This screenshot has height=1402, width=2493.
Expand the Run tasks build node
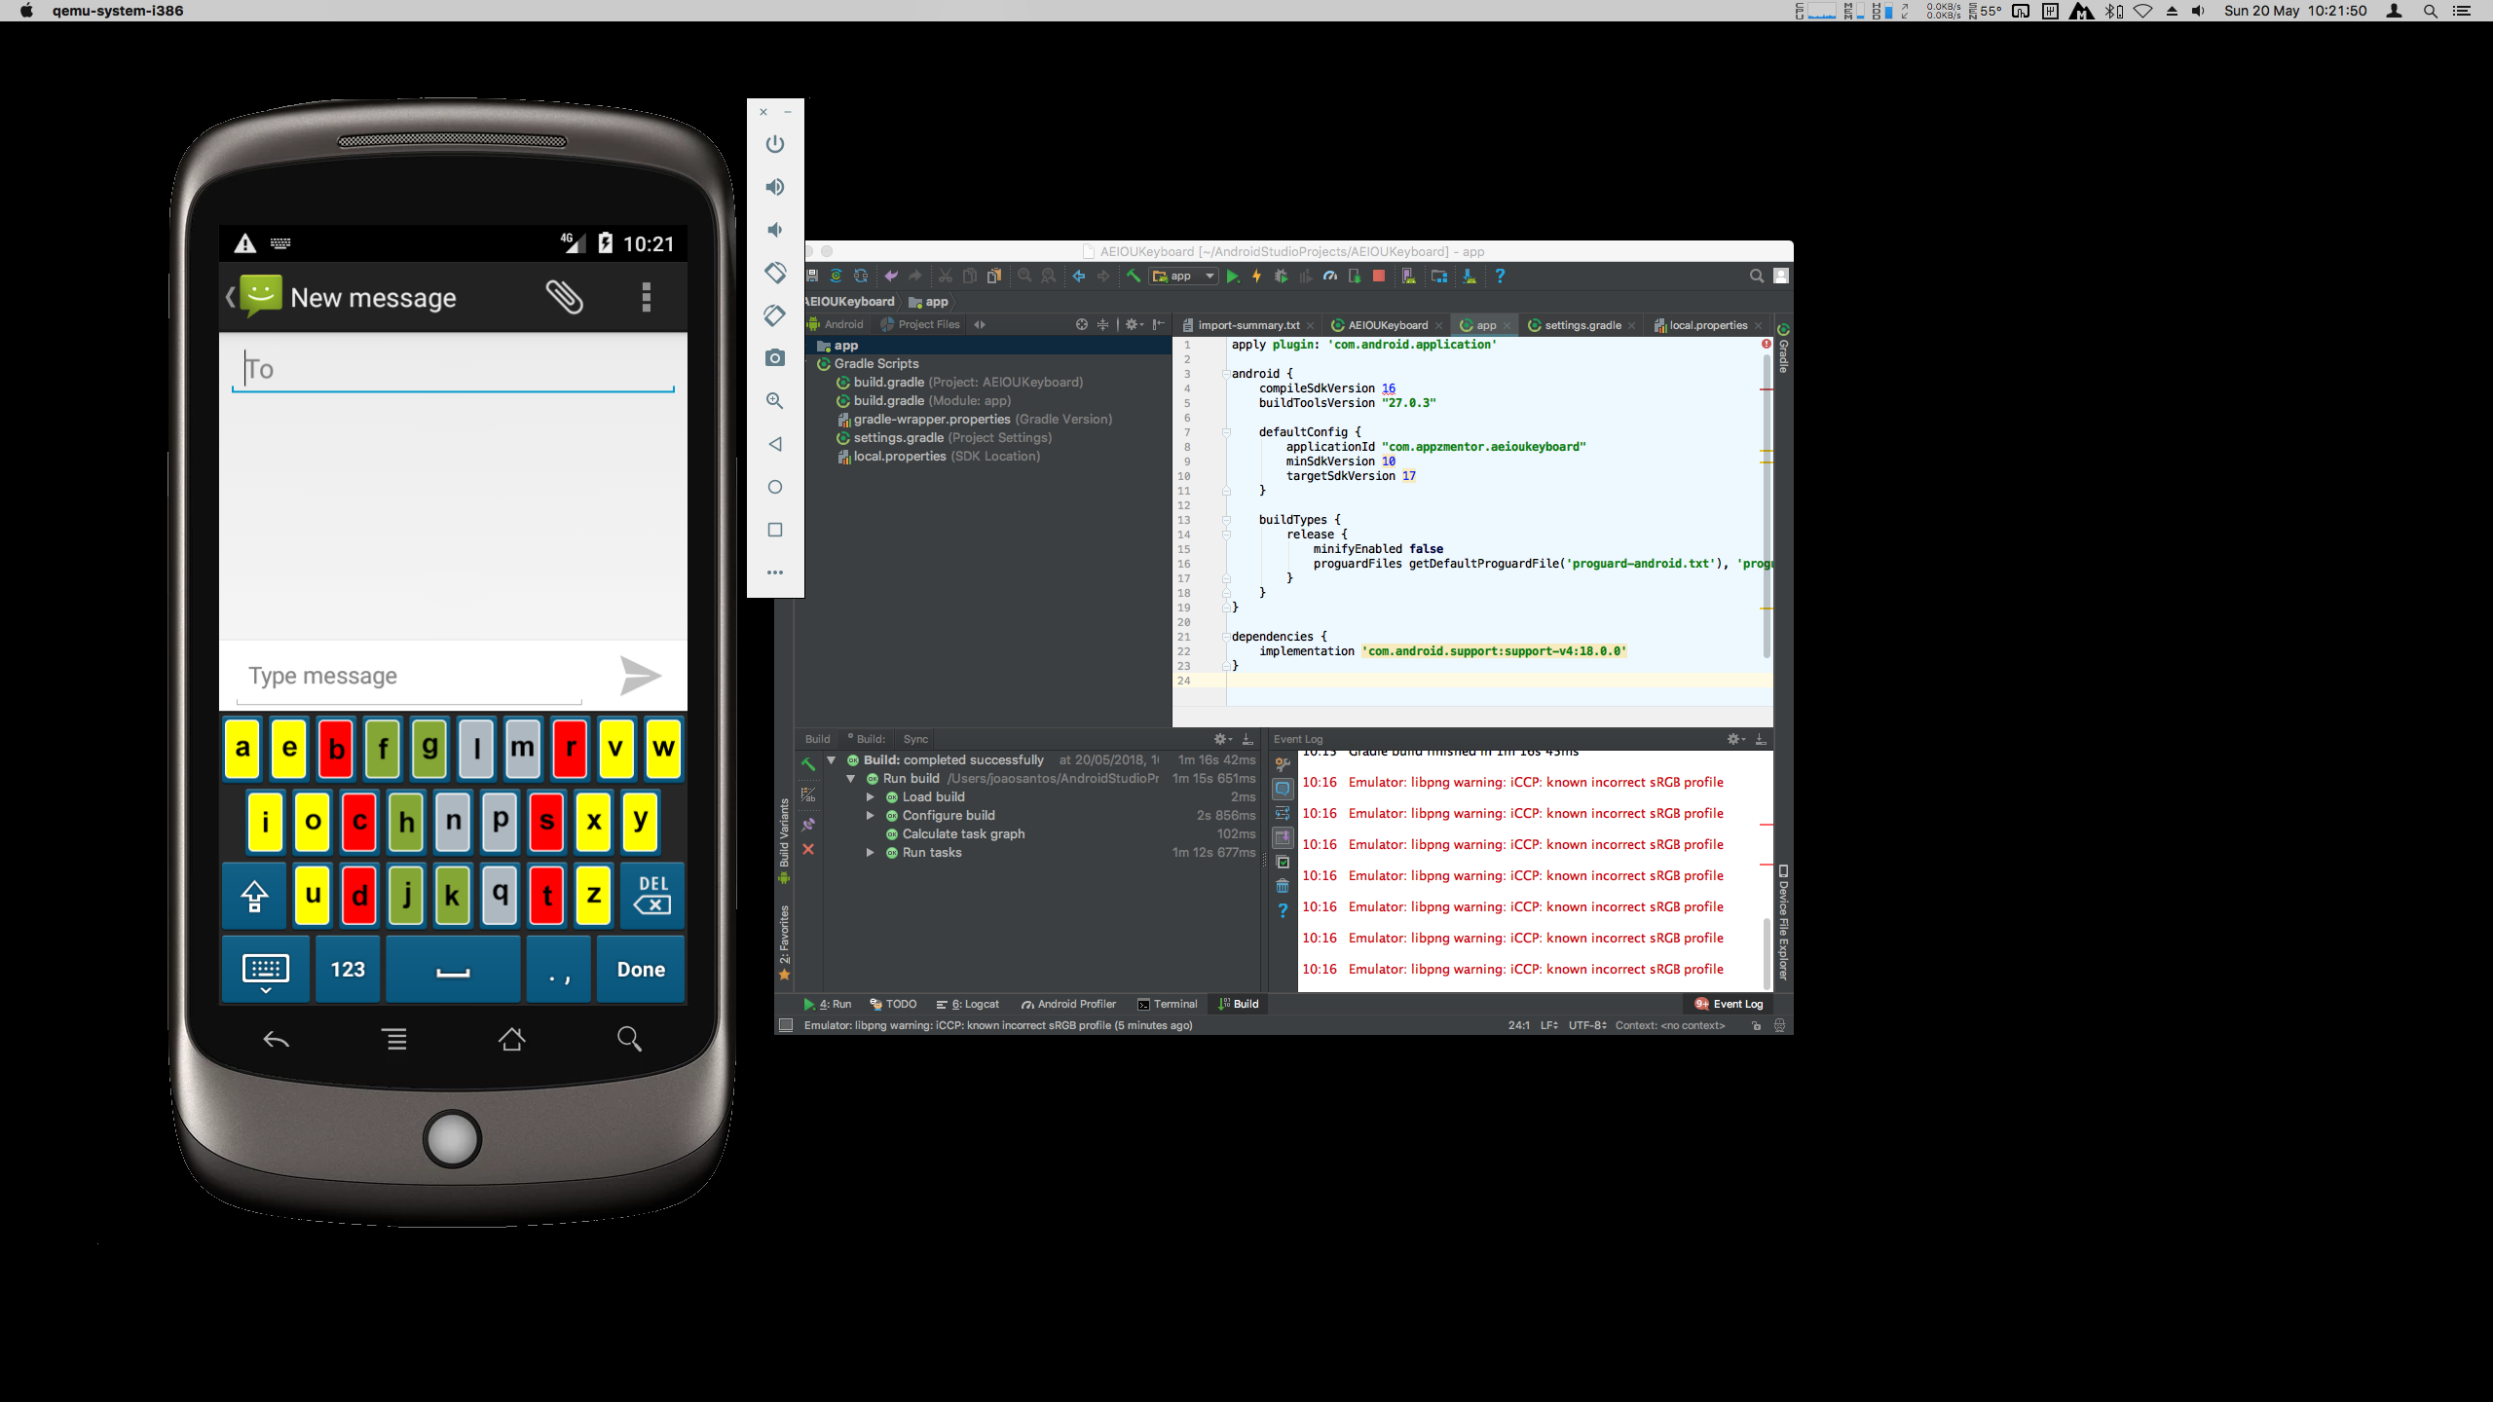coord(870,853)
